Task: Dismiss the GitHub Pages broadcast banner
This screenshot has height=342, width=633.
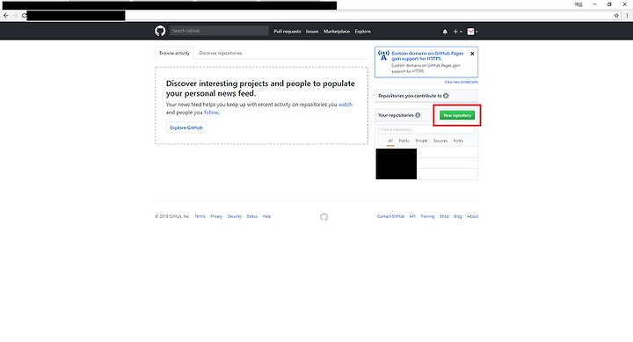Action: tap(472, 54)
